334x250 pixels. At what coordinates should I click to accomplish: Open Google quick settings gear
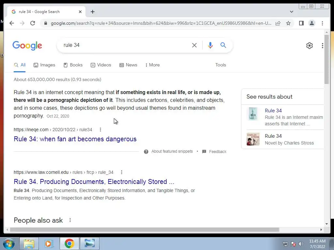click(310, 46)
